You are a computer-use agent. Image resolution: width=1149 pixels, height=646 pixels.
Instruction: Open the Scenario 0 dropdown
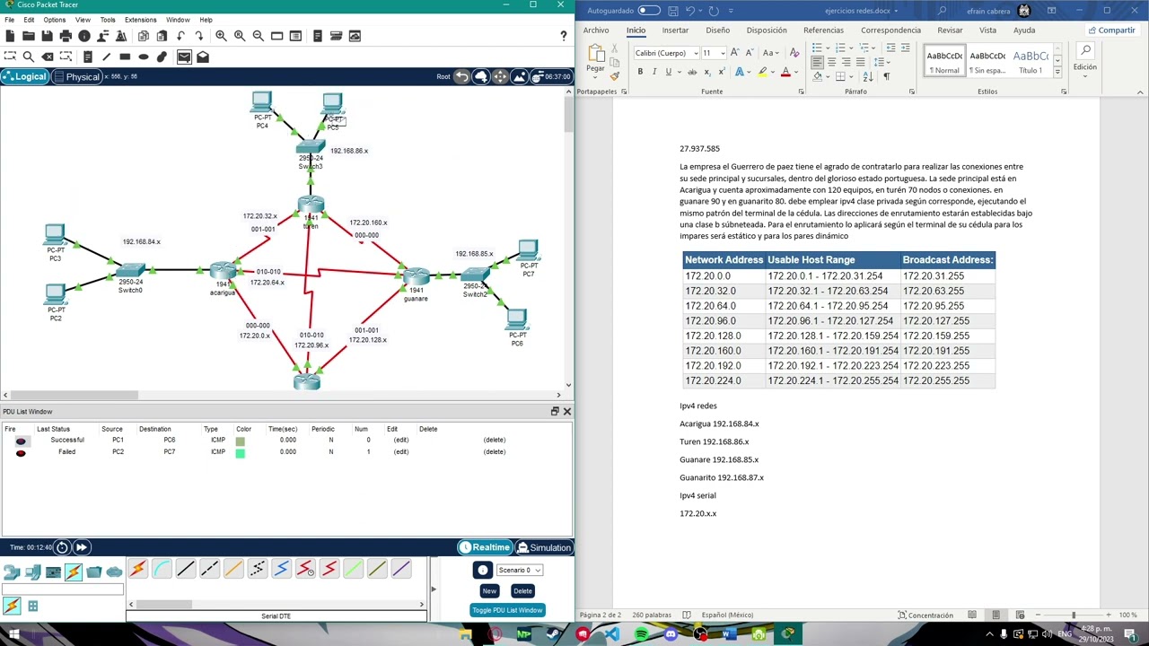[x=519, y=570]
